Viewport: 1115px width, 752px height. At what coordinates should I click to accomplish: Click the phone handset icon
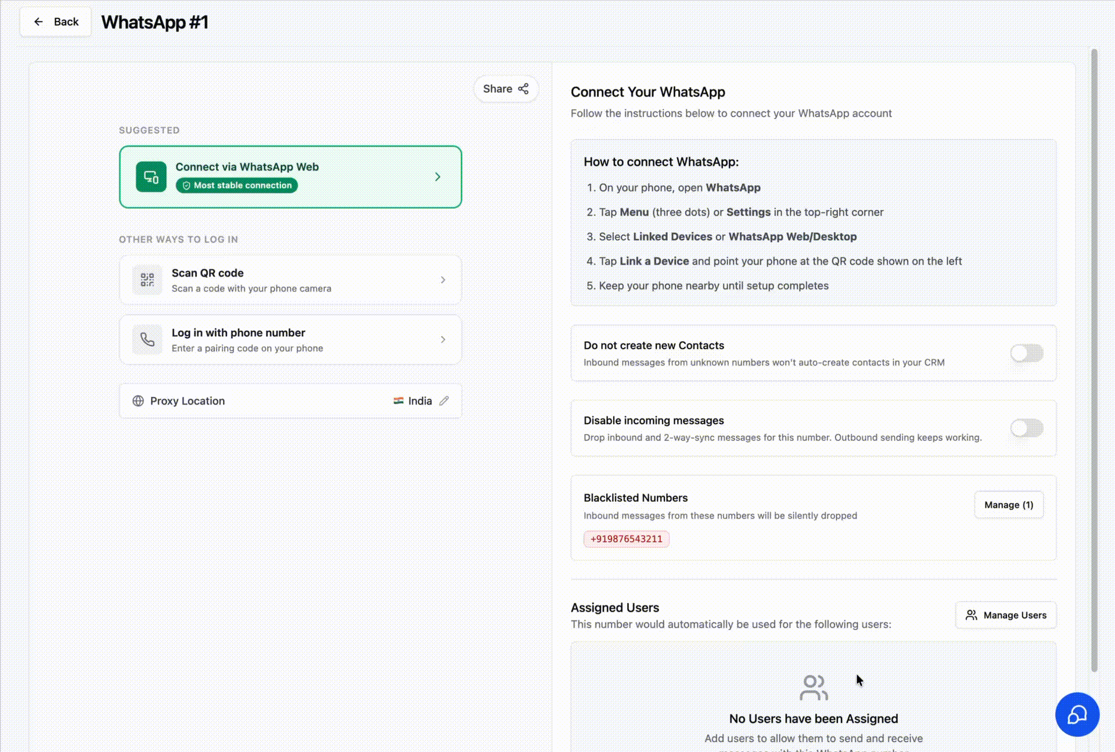click(x=148, y=339)
